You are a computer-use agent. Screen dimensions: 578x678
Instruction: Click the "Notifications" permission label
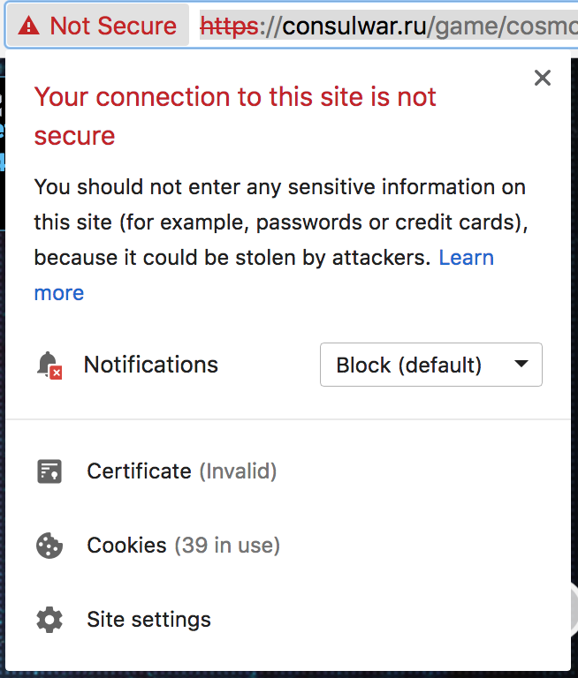tap(150, 365)
